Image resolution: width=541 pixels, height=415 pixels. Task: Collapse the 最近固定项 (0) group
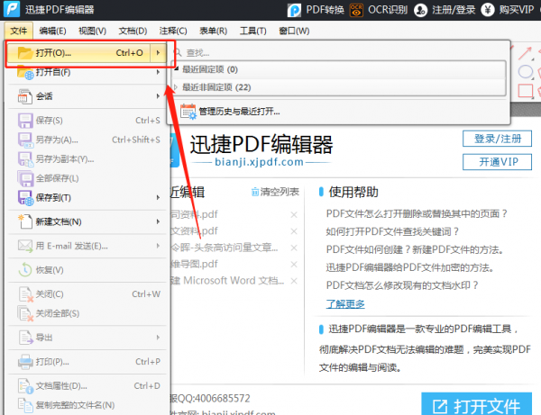coord(177,69)
